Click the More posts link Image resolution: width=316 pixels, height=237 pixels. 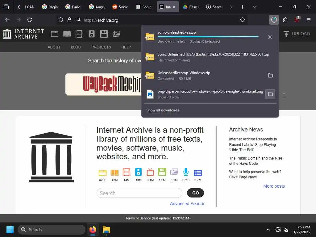[x=274, y=186]
